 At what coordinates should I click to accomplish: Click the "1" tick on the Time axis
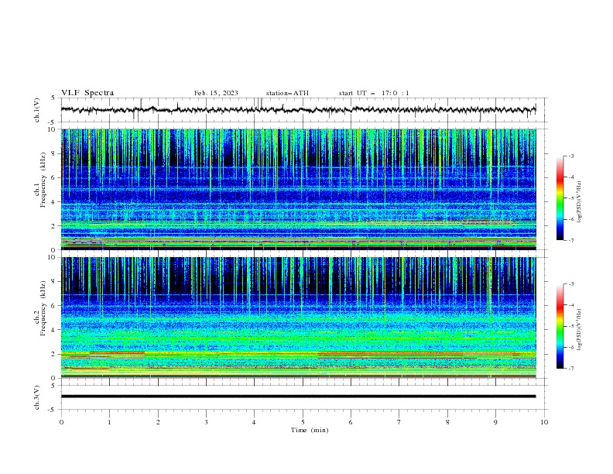coord(109,422)
